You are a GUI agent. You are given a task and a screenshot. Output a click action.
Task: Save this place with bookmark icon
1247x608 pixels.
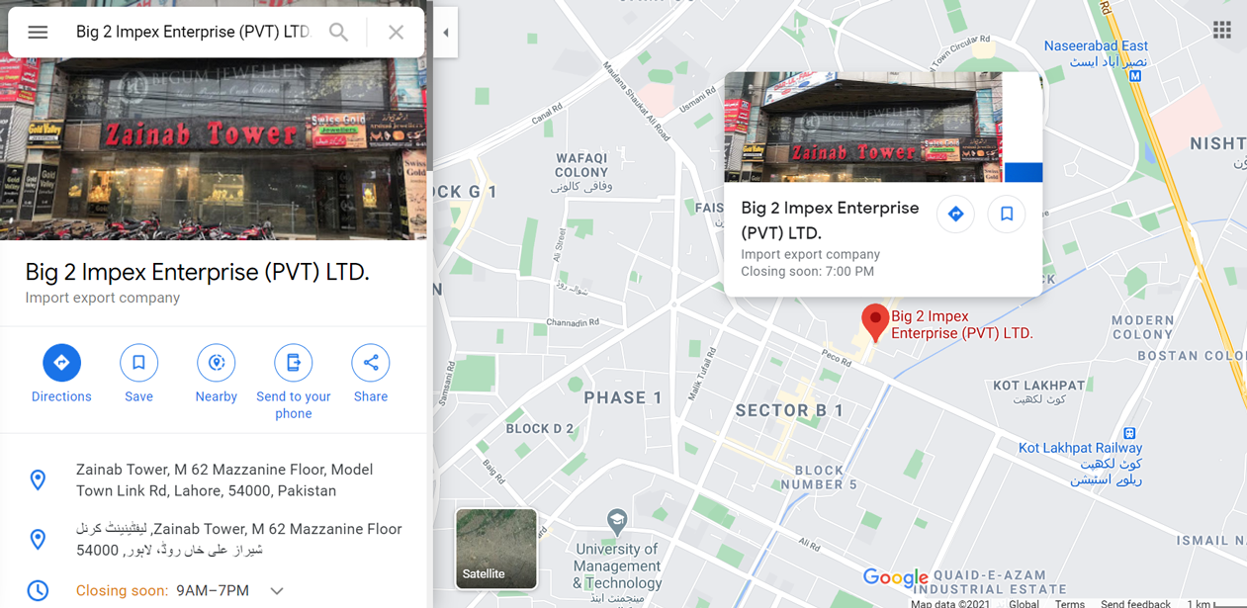tap(138, 363)
